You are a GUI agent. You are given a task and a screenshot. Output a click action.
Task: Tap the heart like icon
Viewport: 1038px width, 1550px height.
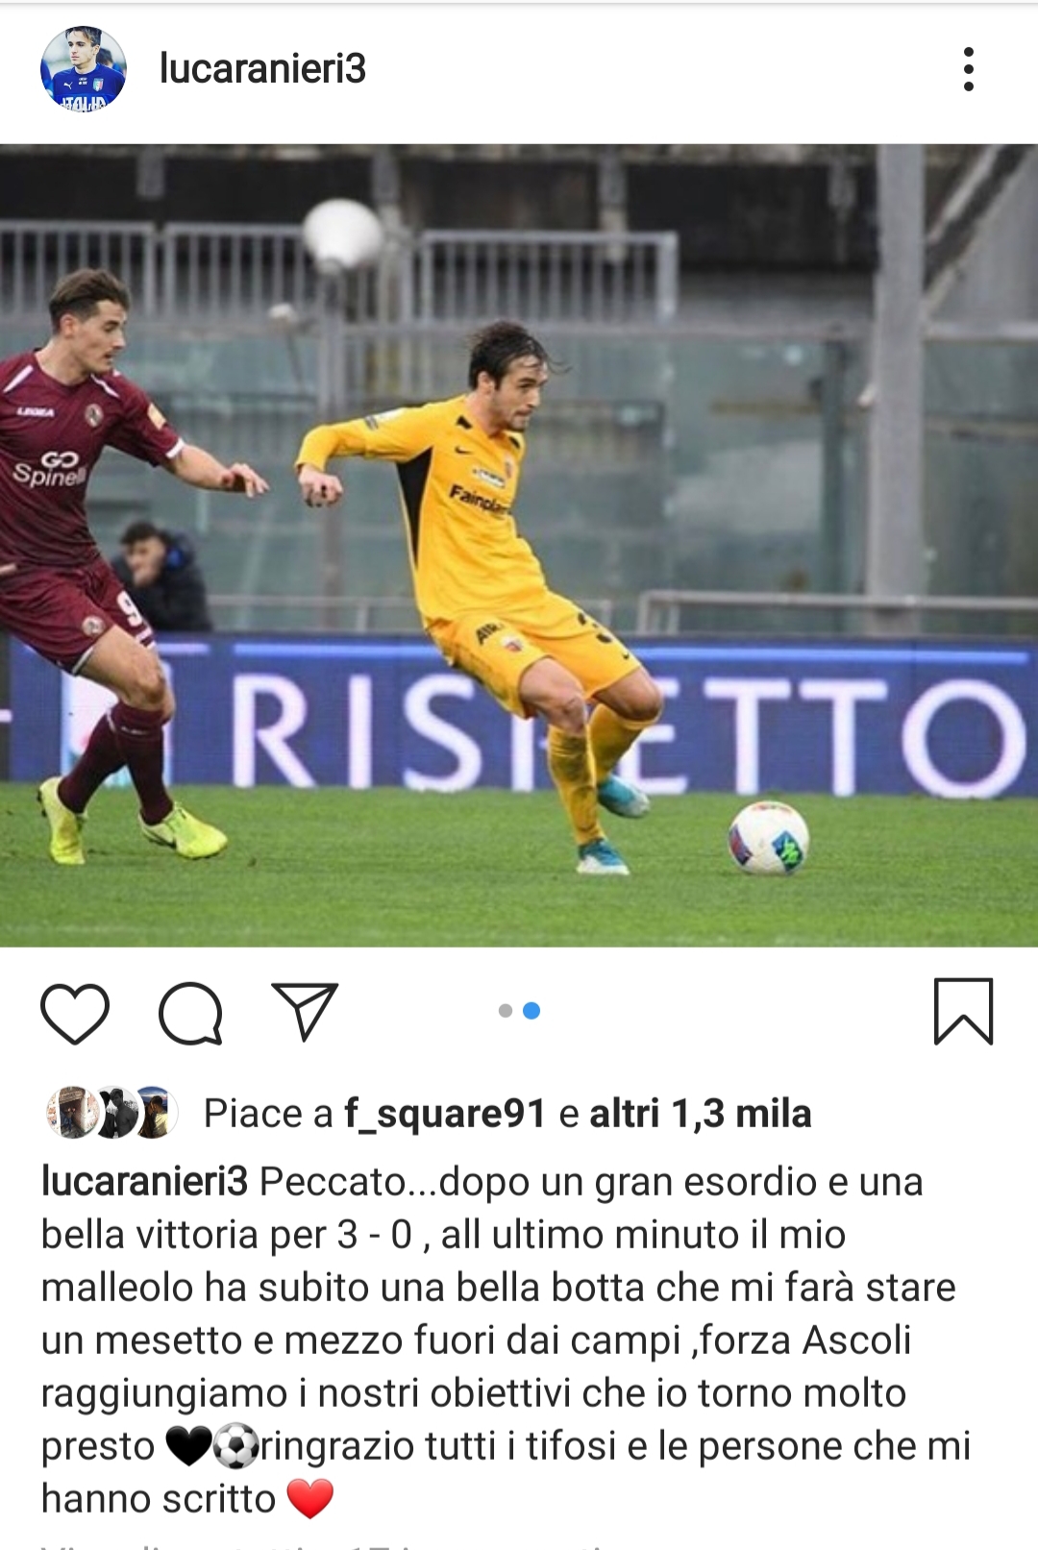pyautogui.click(x=75, y=1013)
